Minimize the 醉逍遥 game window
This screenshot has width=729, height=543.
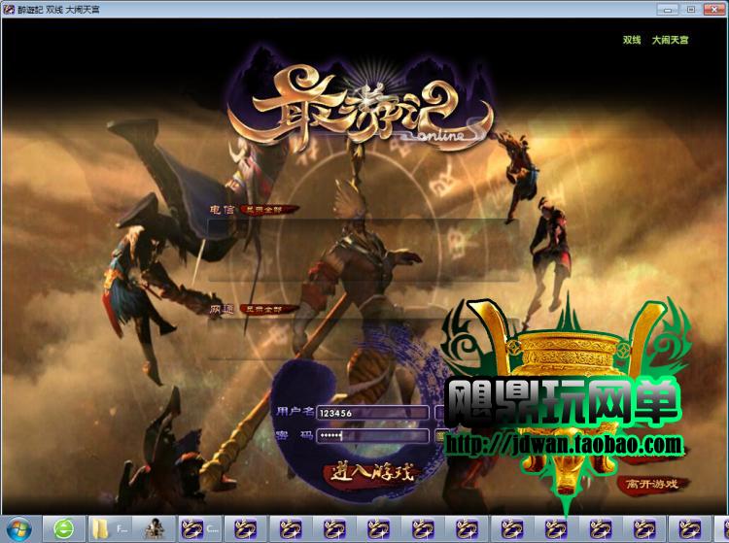(x=667, y=10)
